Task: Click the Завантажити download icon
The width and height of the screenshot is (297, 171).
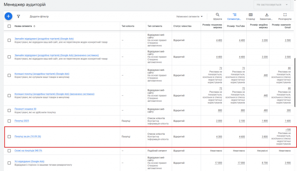Action: pos(267,15)
